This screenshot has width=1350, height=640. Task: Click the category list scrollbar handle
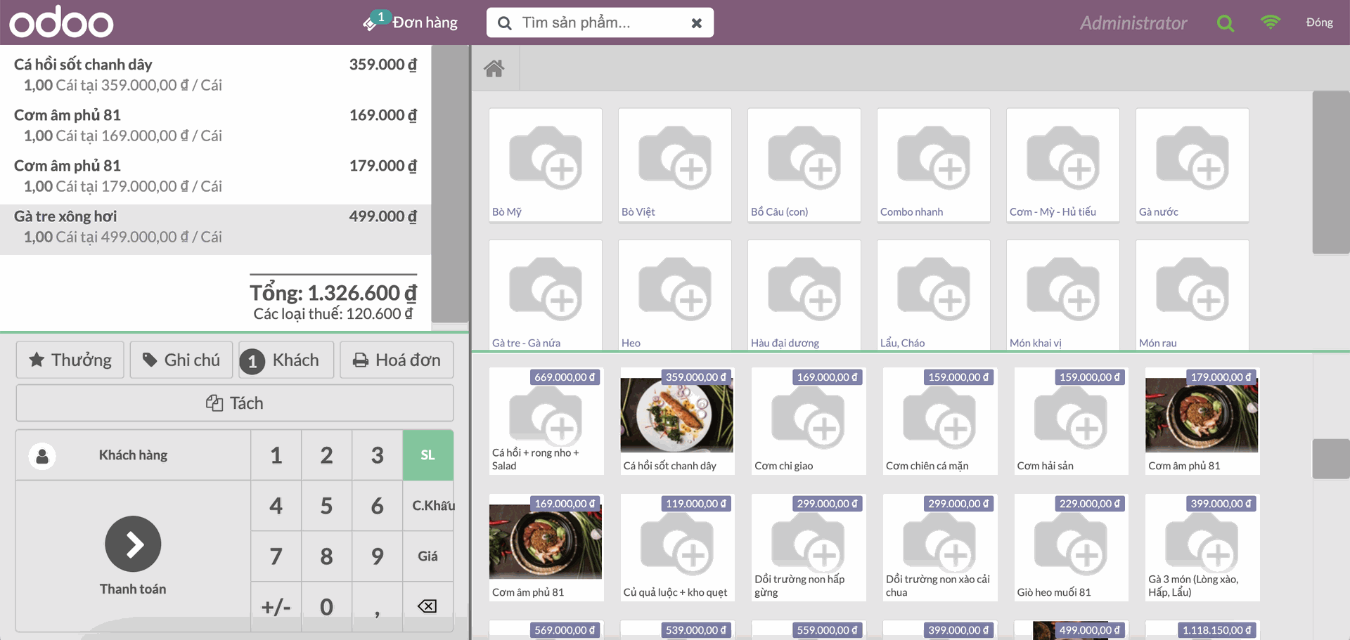tap(1331, 172)
